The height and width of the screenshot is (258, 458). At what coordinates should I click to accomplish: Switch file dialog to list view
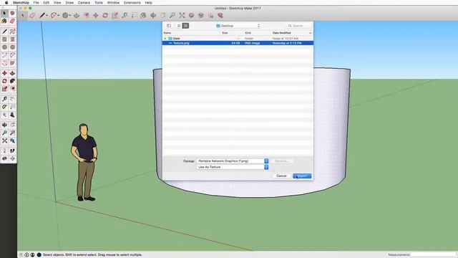click(x=185, y=26)
